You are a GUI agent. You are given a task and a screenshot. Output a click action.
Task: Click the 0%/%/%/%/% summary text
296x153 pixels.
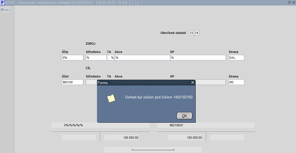[74, 125]
